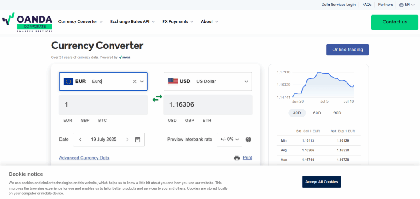Clear the EUR currency selection with X

tap(135, 81)
